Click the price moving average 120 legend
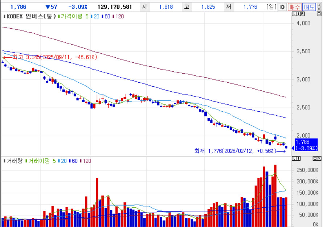Viewport: 323px width, 227px height. pyautogui.click(x=118, y=16)
